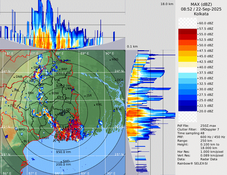The image size is (227, 175).
Task: Select the 40.0 dBZ legend entry
Action: pyautogui.click(x=206, y=67)
